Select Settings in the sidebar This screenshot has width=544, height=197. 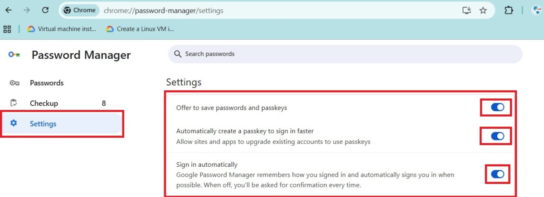point(43,123)
